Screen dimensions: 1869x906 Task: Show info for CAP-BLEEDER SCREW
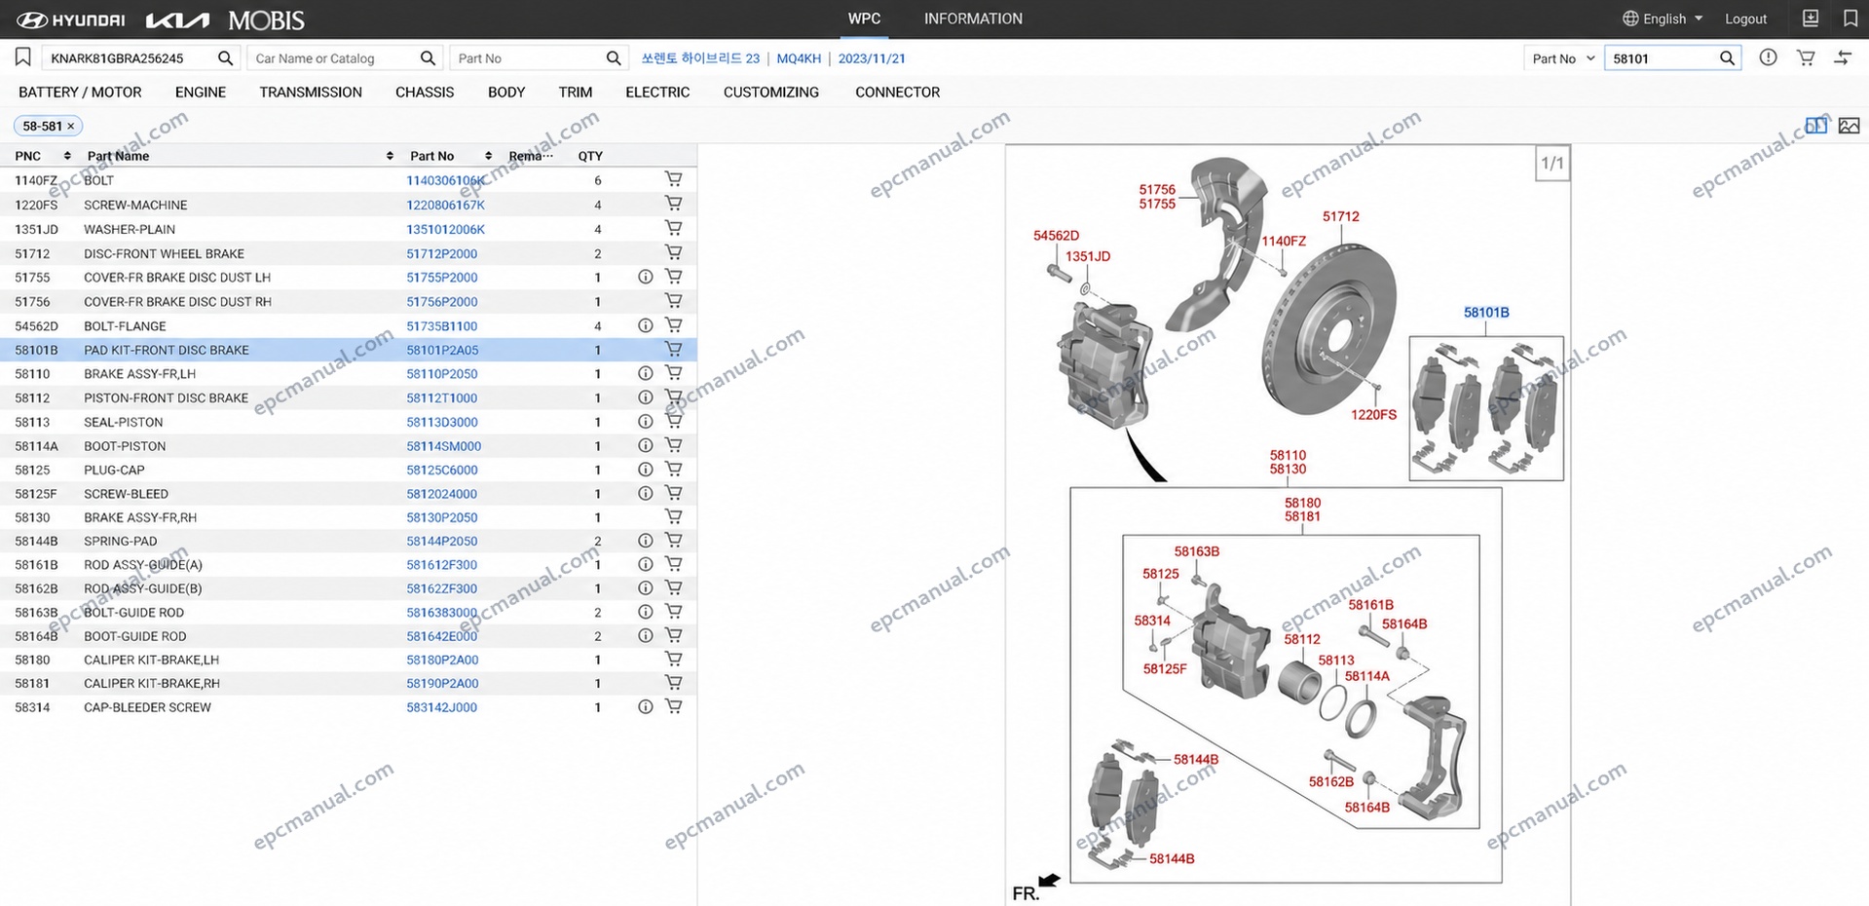pos(645,706)
